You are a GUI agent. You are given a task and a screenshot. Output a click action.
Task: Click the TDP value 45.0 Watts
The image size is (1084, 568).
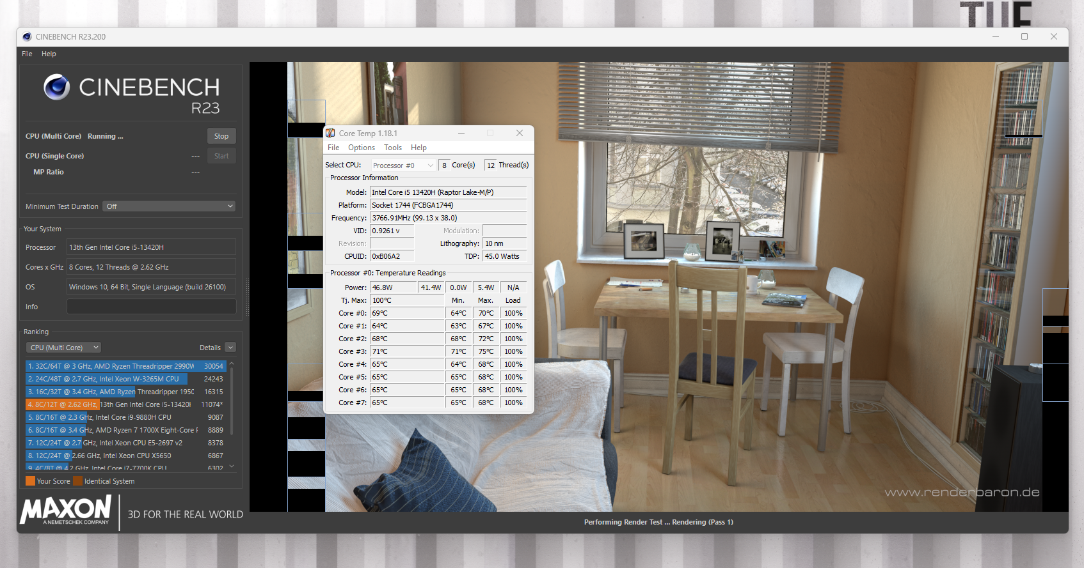[x=504, y=256]
